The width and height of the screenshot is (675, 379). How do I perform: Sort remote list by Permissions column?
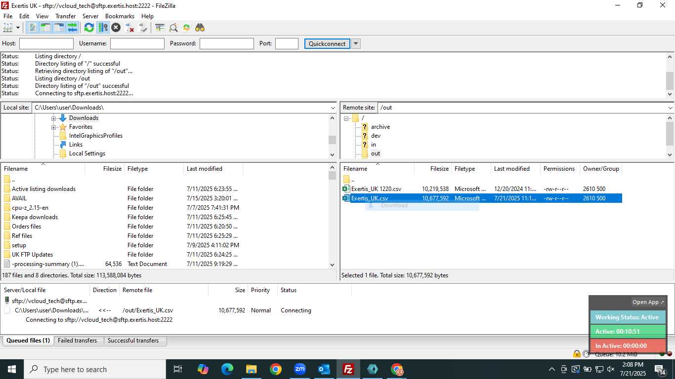tap(560, 169)
